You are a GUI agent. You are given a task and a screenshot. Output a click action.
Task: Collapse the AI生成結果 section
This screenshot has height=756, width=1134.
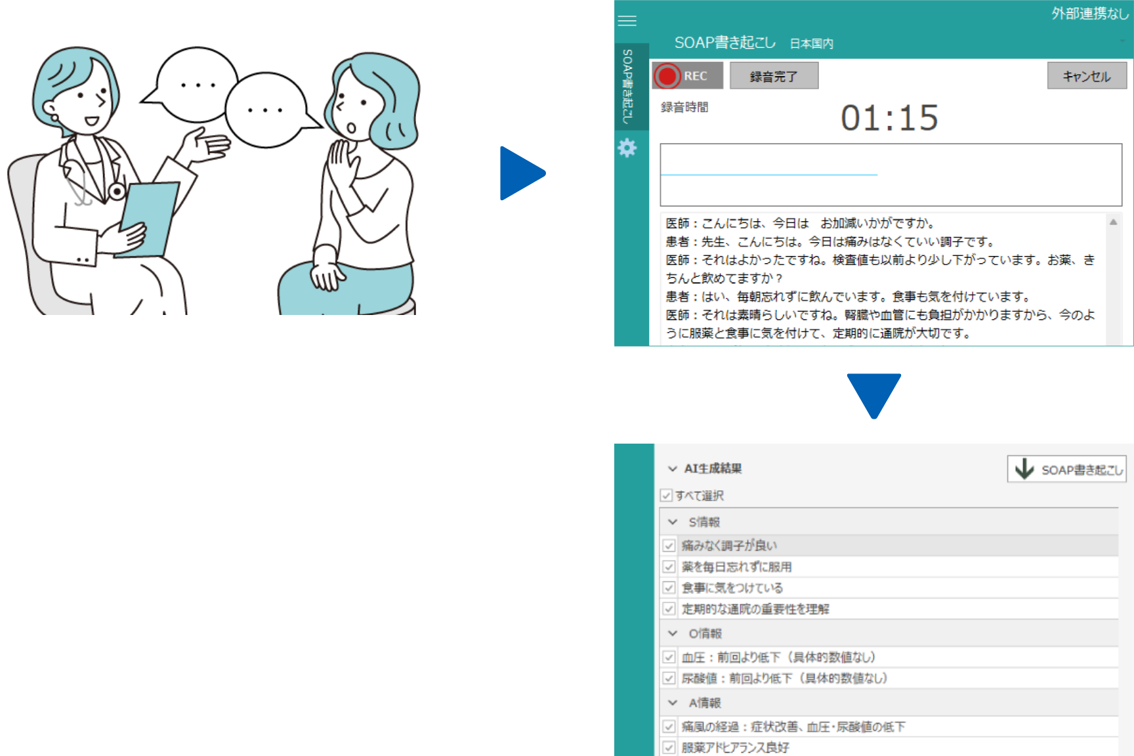(672, 469)
